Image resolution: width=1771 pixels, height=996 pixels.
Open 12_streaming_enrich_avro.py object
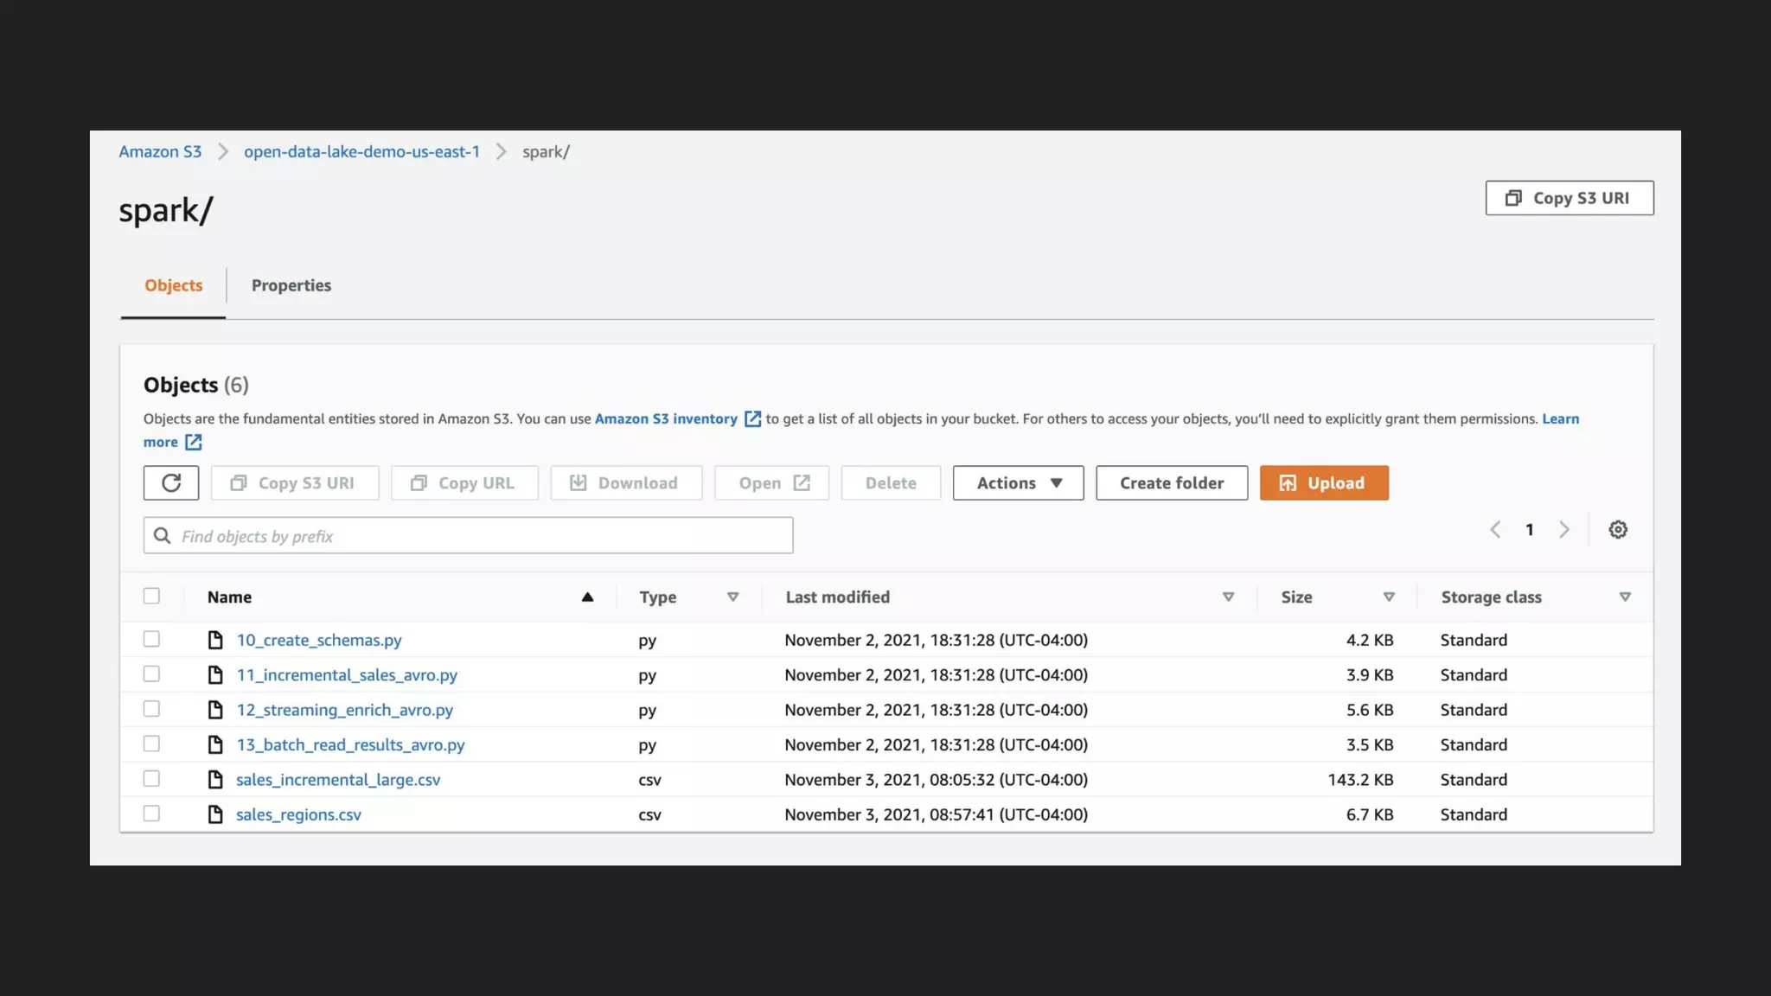click(x=345, y=710)
